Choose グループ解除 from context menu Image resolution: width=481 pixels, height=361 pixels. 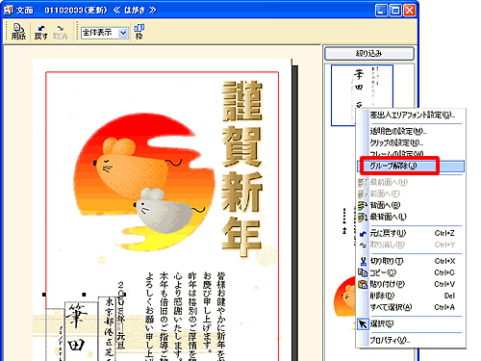tap(411, 166)
